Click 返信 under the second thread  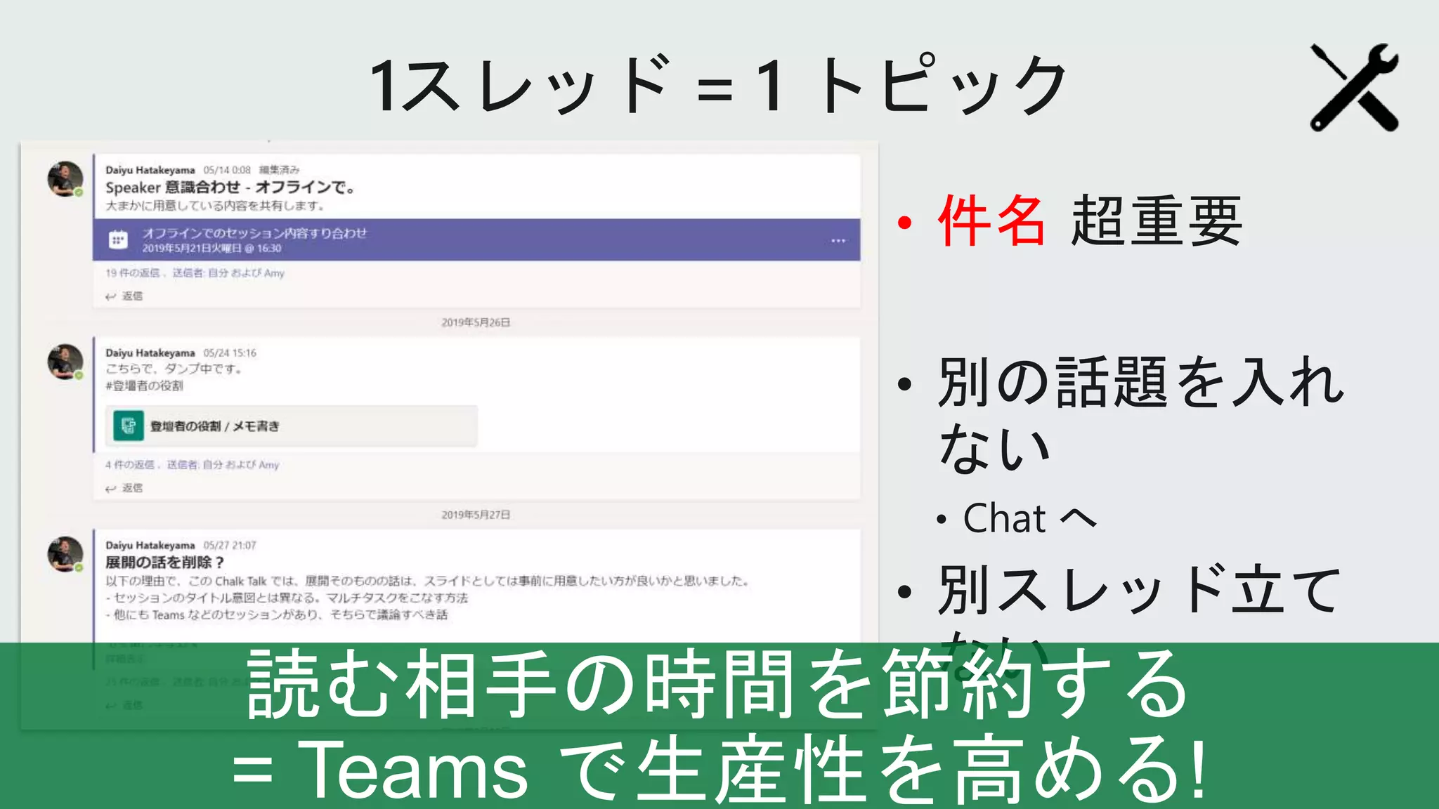click(x=131, y=488)
